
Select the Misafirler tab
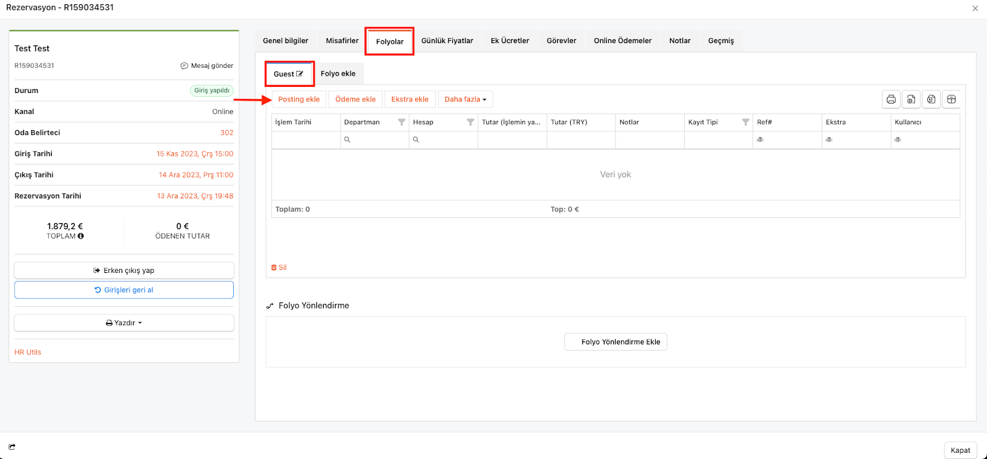click(x=342, y=41)
